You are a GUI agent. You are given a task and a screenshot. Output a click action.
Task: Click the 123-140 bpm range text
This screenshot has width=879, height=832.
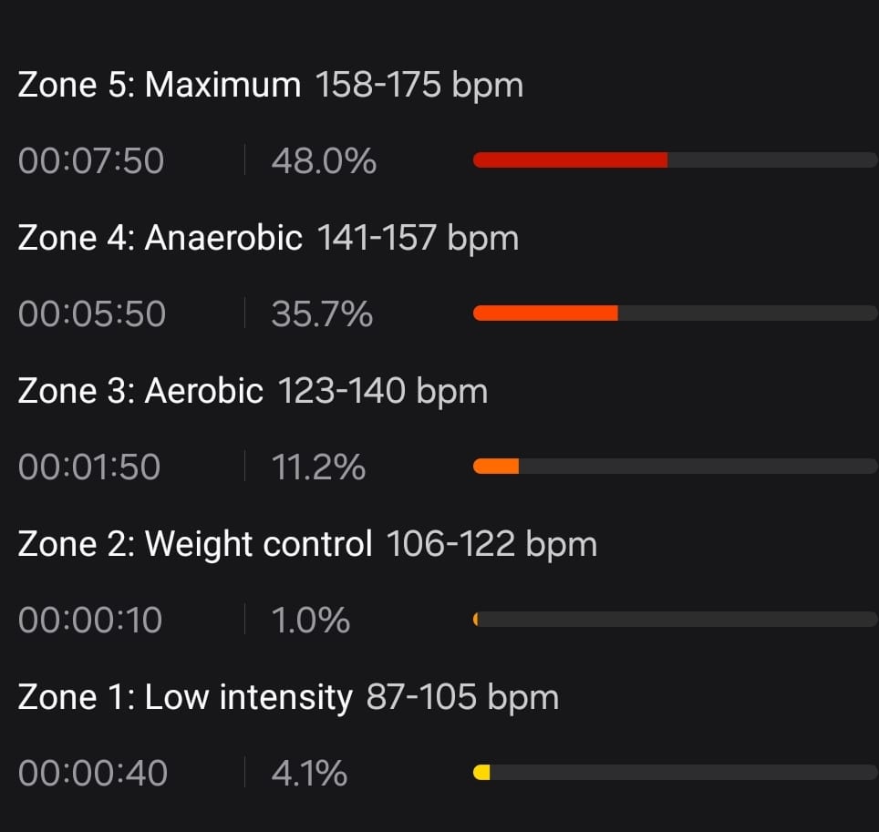coord(382,392)
